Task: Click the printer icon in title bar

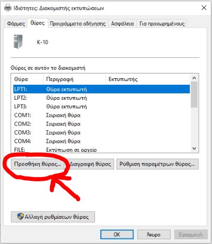Action: pos(8,8)
